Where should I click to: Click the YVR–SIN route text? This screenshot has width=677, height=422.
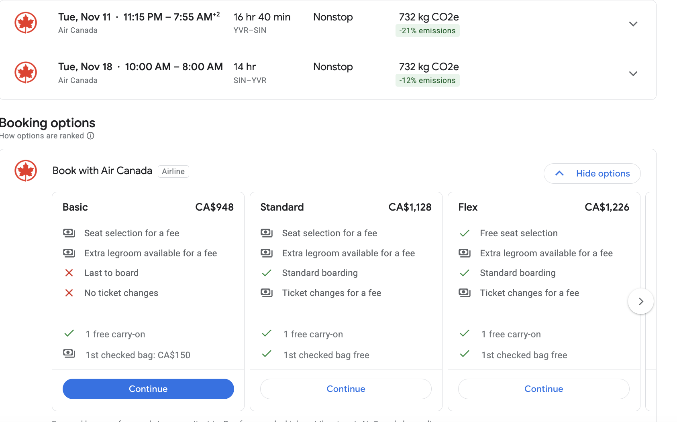[x=250, y=30]
